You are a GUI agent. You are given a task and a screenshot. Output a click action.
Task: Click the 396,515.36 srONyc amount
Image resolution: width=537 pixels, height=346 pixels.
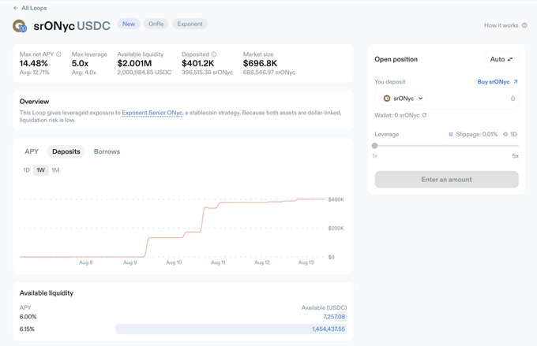(x=207, y=73)
